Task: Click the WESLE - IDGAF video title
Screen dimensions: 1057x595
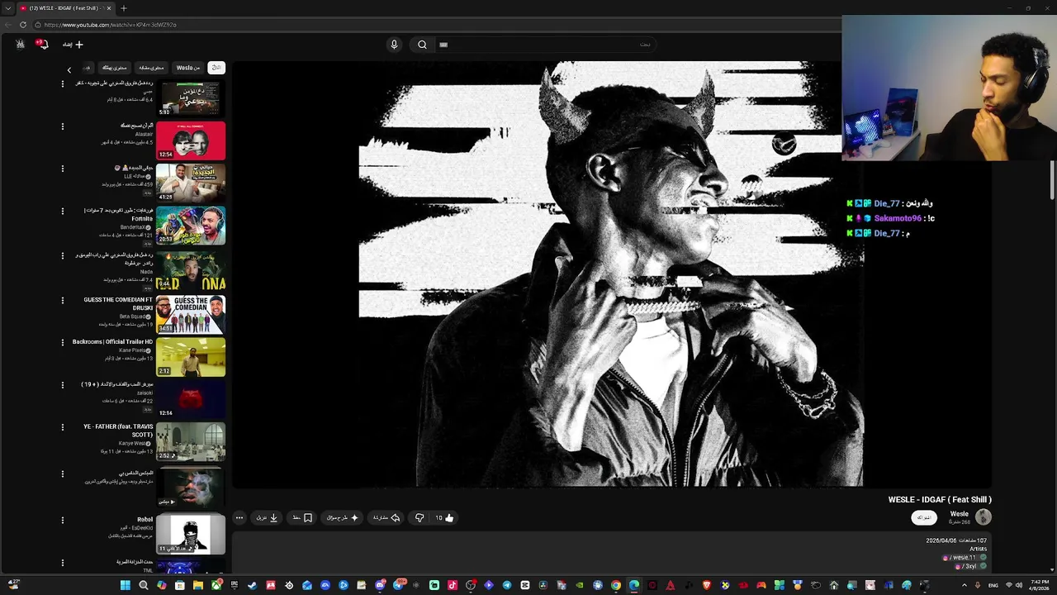Action: point(940,500)
